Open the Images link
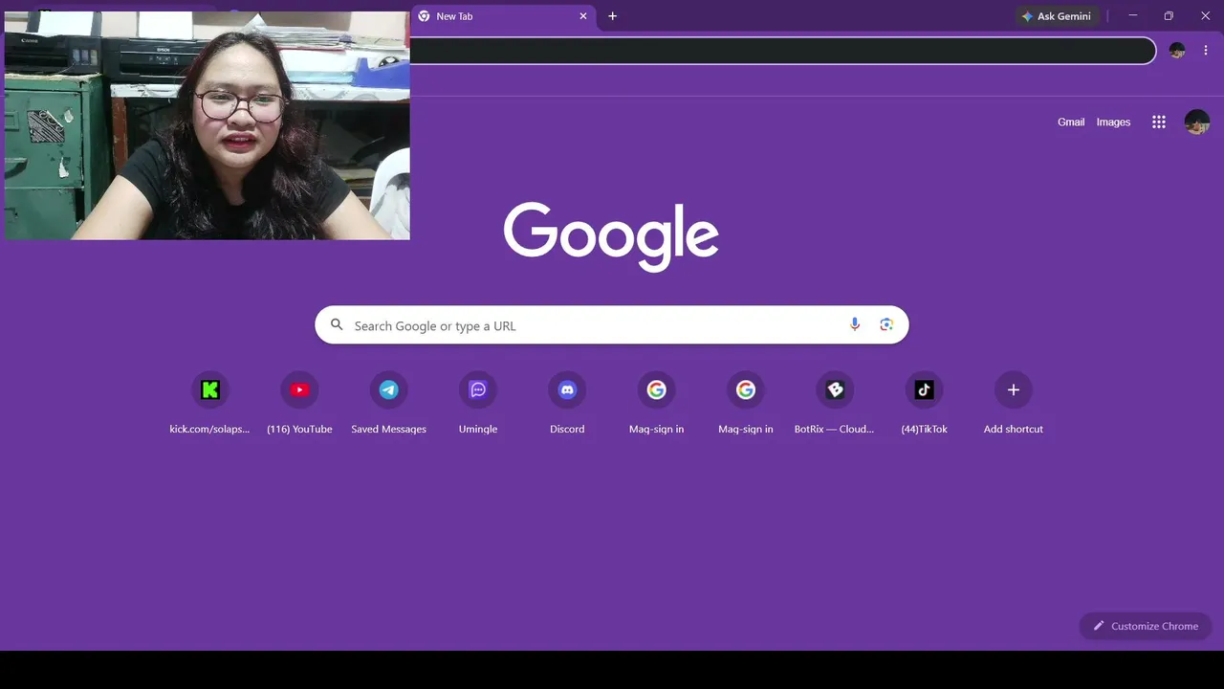Screen dimensions: 1224x689 (x=1113, y=122)
